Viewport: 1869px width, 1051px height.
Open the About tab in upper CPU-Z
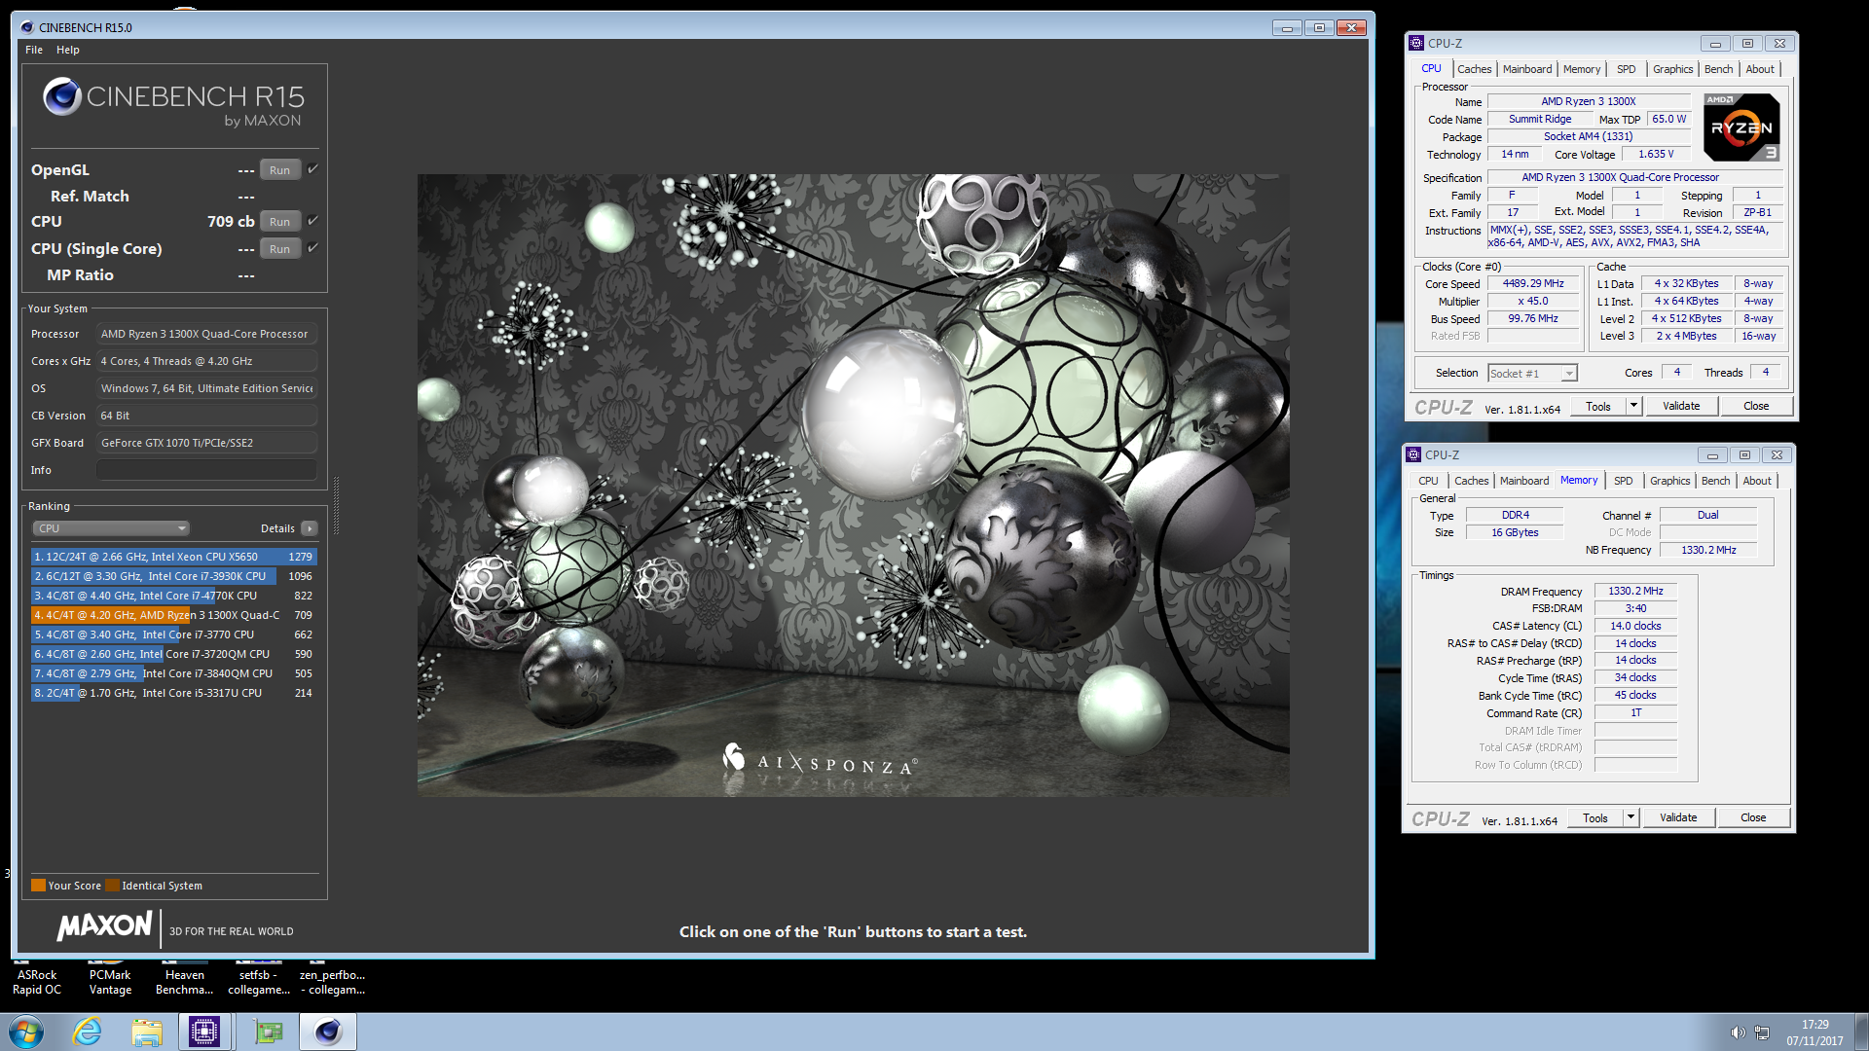(x=1760, y=69)
